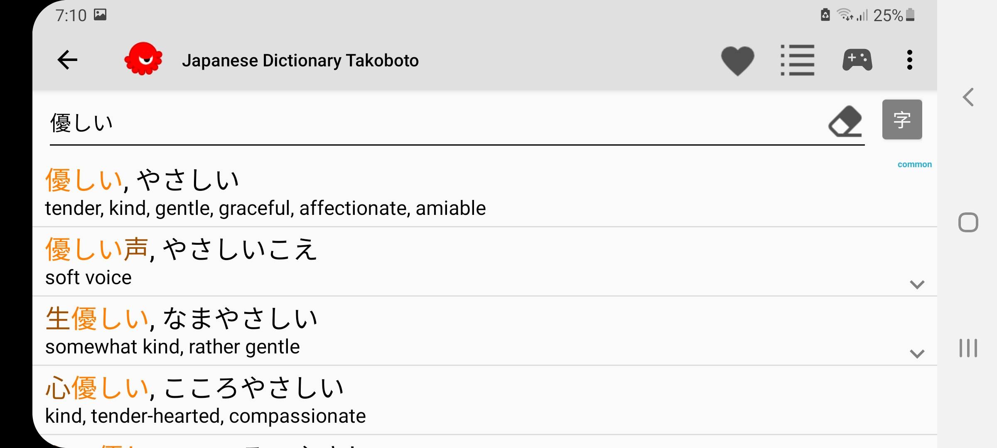Tap the Android system back chevron
This screenshot has height=448, width=997.
pyautogui.click(x=968, y=97)
